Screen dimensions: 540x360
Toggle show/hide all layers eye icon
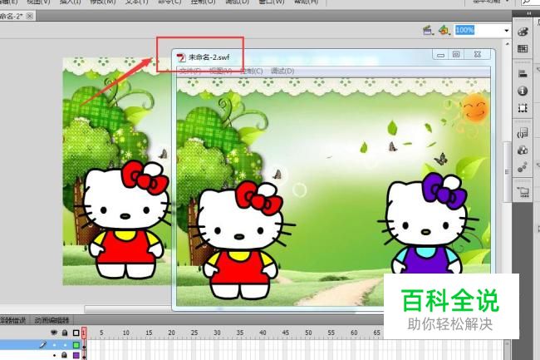click(54, 333)
